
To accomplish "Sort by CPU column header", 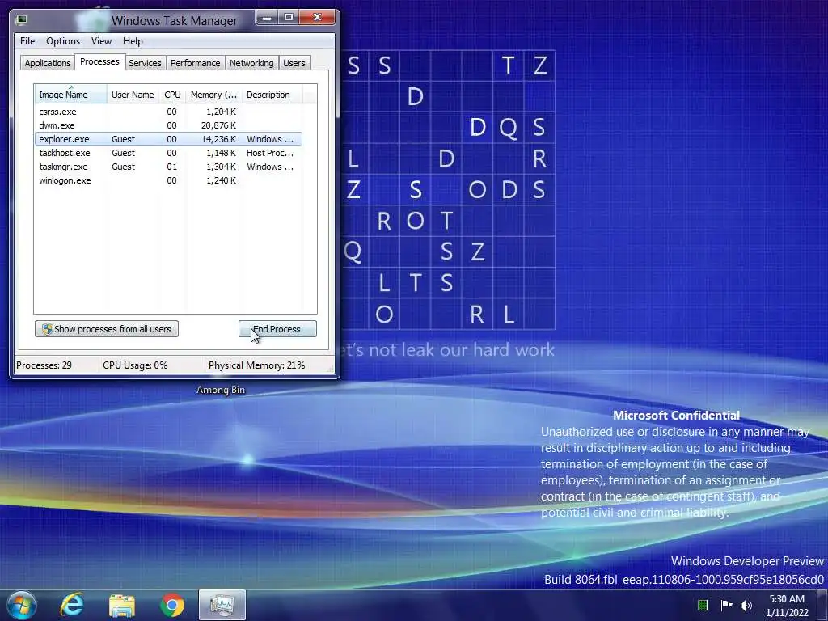I will point(173,95).
